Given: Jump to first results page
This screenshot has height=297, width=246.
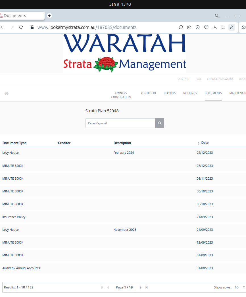Looking at the screenshot, I should point(102,287).
